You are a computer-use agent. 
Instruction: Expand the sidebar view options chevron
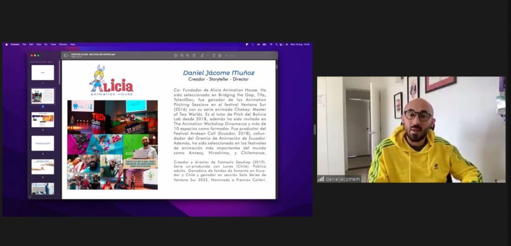[68, 55]
